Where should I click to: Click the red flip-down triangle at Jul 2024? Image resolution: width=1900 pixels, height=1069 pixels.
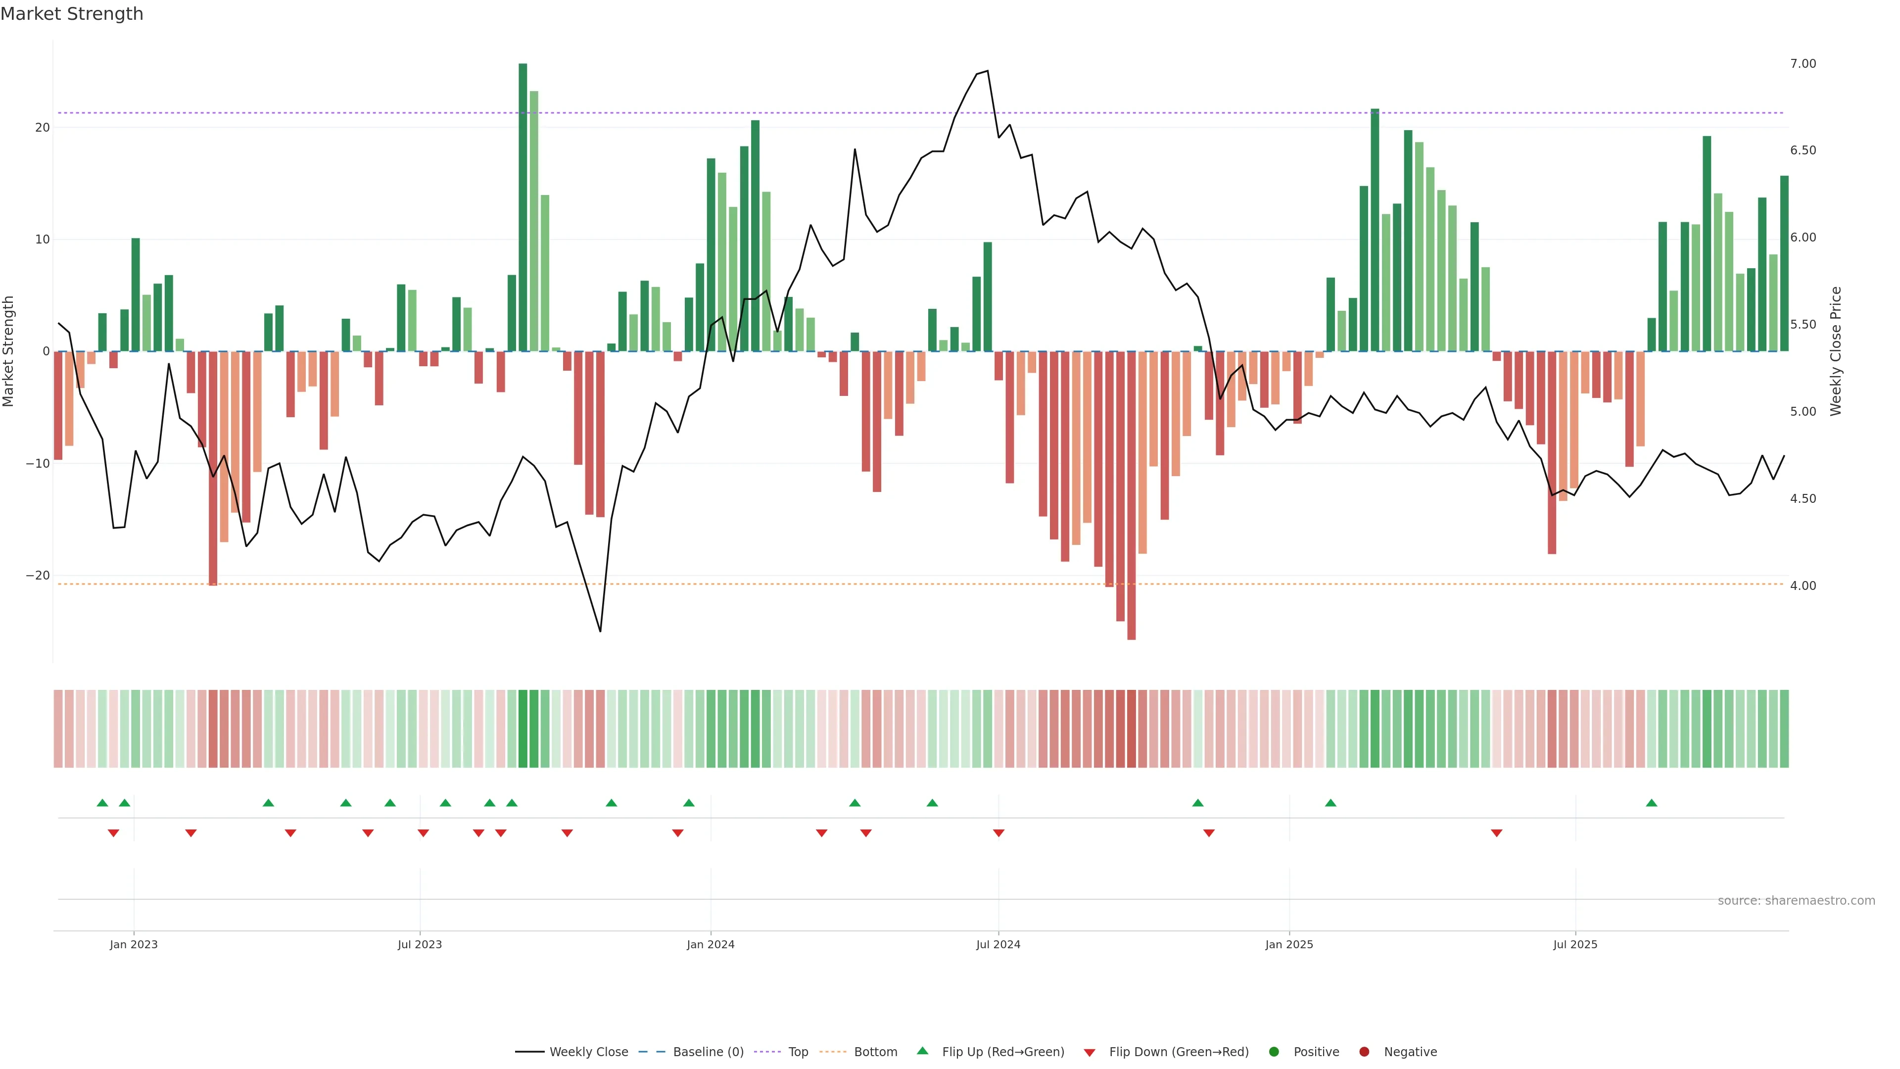[998, 833]
